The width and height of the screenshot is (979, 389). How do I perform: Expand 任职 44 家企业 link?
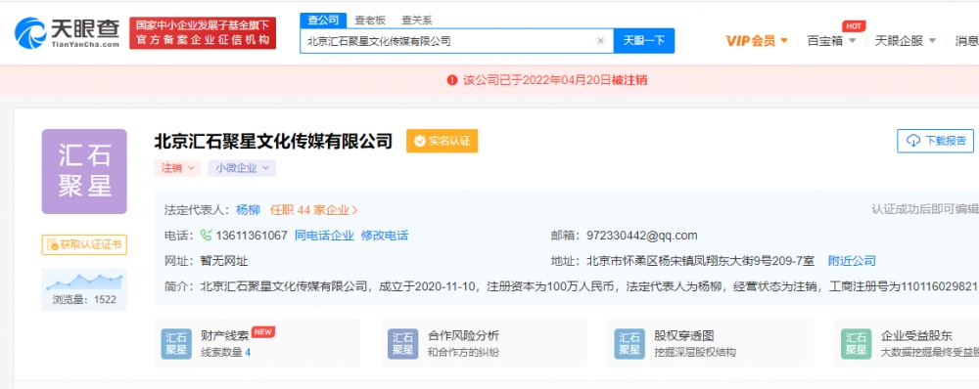coord(314,210)
